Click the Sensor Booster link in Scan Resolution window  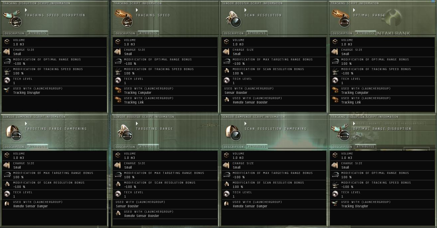coord(236,92)
